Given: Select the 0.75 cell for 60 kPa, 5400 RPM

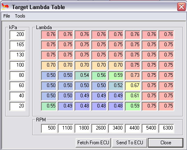Looking at the screenshot, I should pyautogui.click(x=149, y=86).
